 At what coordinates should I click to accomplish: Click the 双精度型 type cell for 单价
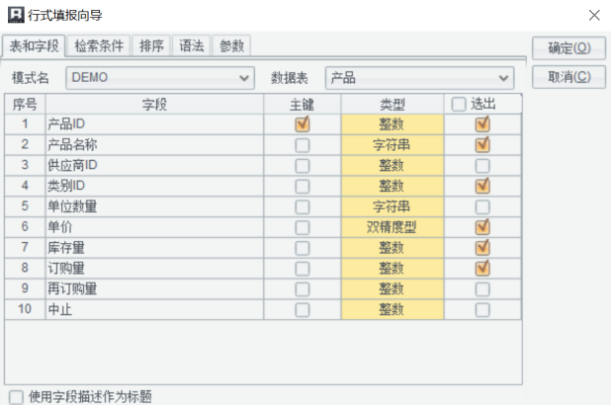[x=393, y=227]
